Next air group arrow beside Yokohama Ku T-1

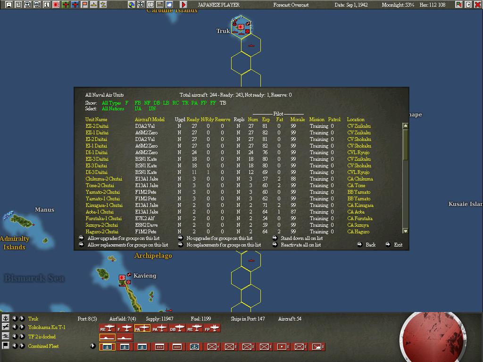[22, 327]
